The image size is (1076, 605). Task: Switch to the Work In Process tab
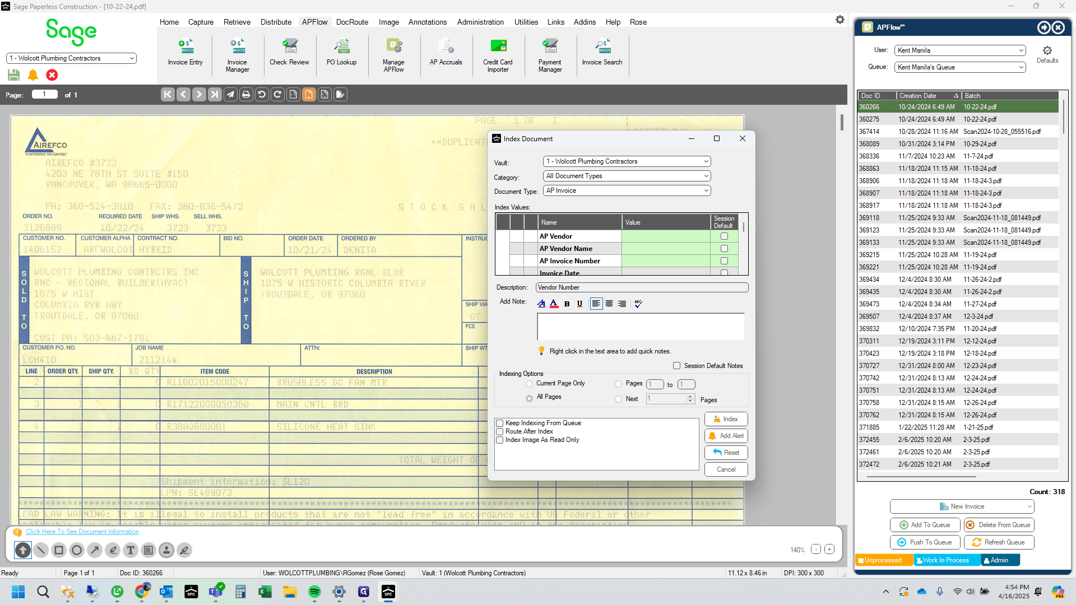coord(947,560)
